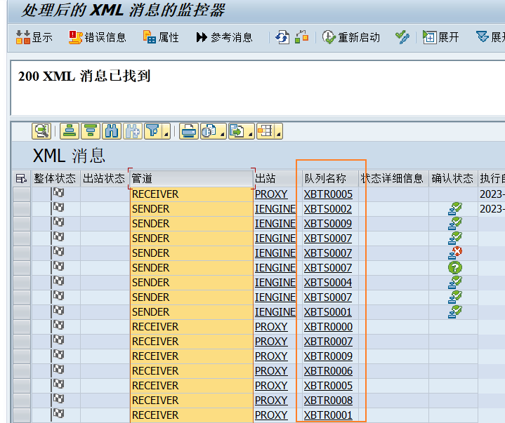The height and width of the screenshot is (423, 505).
Task: Open queue link XBTR0000
Action: click(328, 327)
